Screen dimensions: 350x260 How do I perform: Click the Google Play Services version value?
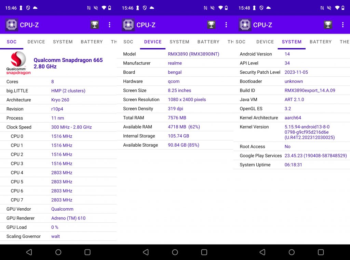[x=315, y=156]
